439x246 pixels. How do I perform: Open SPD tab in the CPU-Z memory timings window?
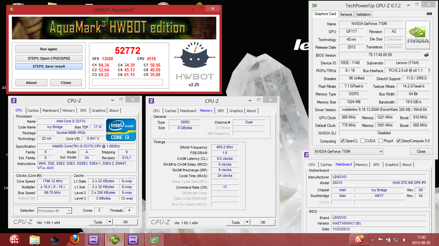221,111
